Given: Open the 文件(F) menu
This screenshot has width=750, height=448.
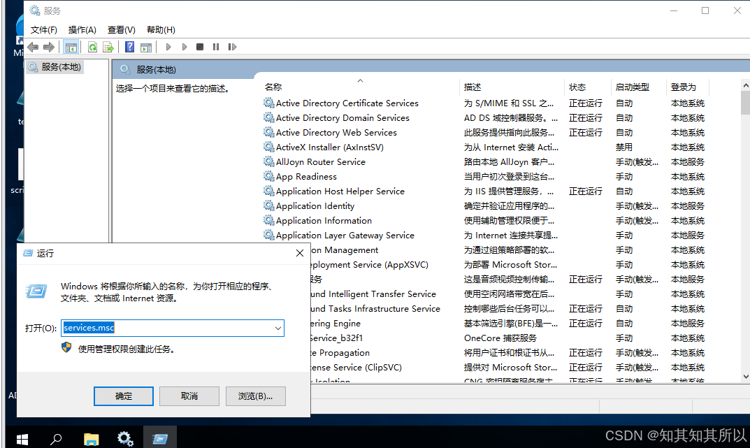Looking at the screenshot, I should (43, 29).
